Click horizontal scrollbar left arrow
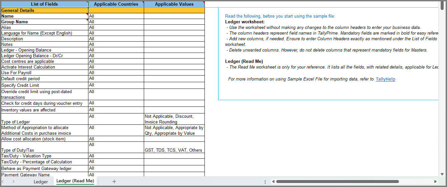 click(x=273, y=182)
